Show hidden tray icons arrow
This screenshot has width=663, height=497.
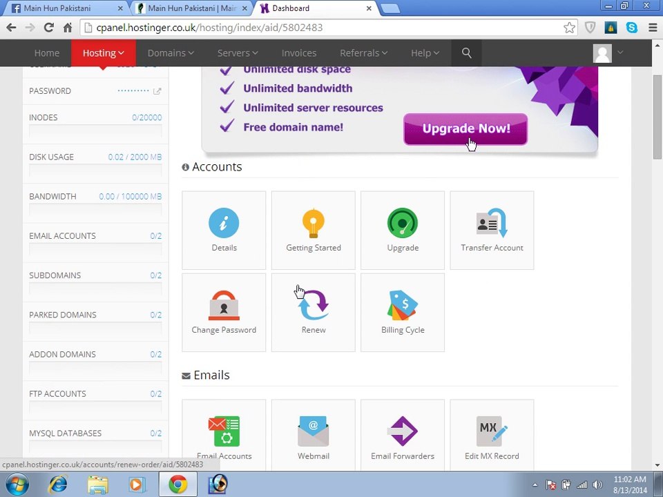(x=535, y=485)
